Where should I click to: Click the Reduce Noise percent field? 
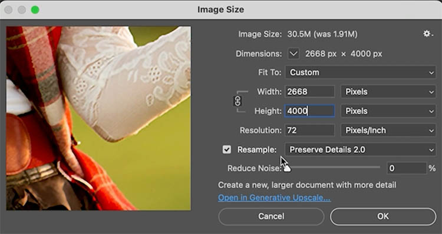[407, 168]
